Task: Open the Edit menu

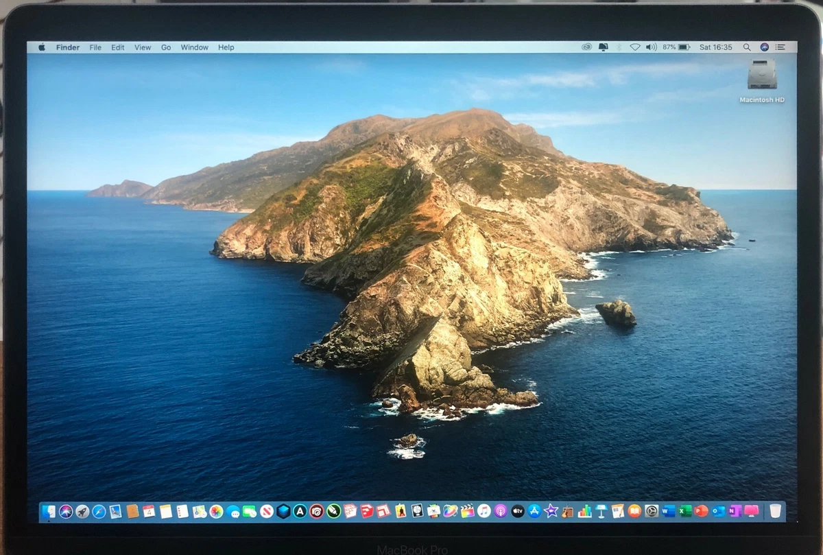Action: (118, 47)
